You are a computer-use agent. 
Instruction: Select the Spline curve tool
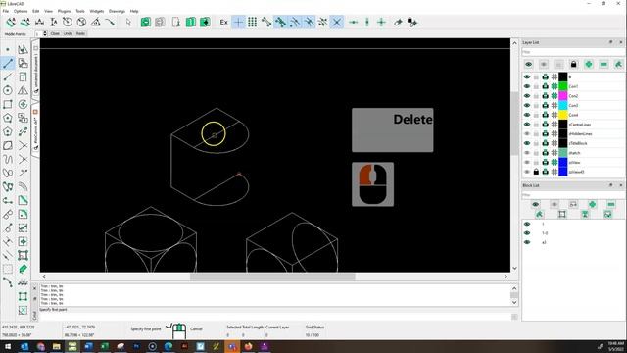click(x=8, y=159)
